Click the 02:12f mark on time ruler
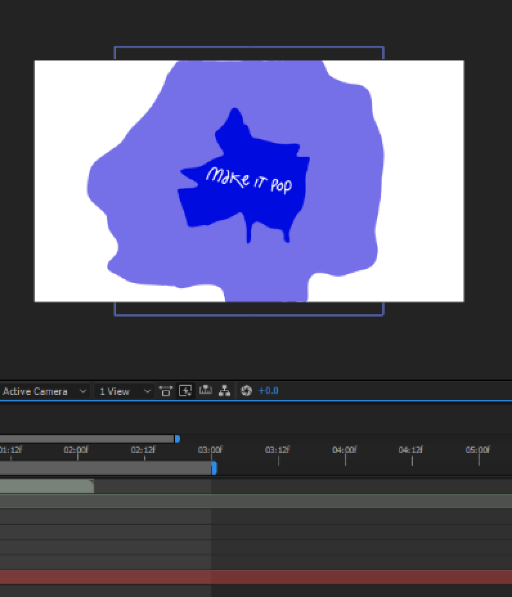The height and width of the screenshot is (597, 512). [143, 450]
